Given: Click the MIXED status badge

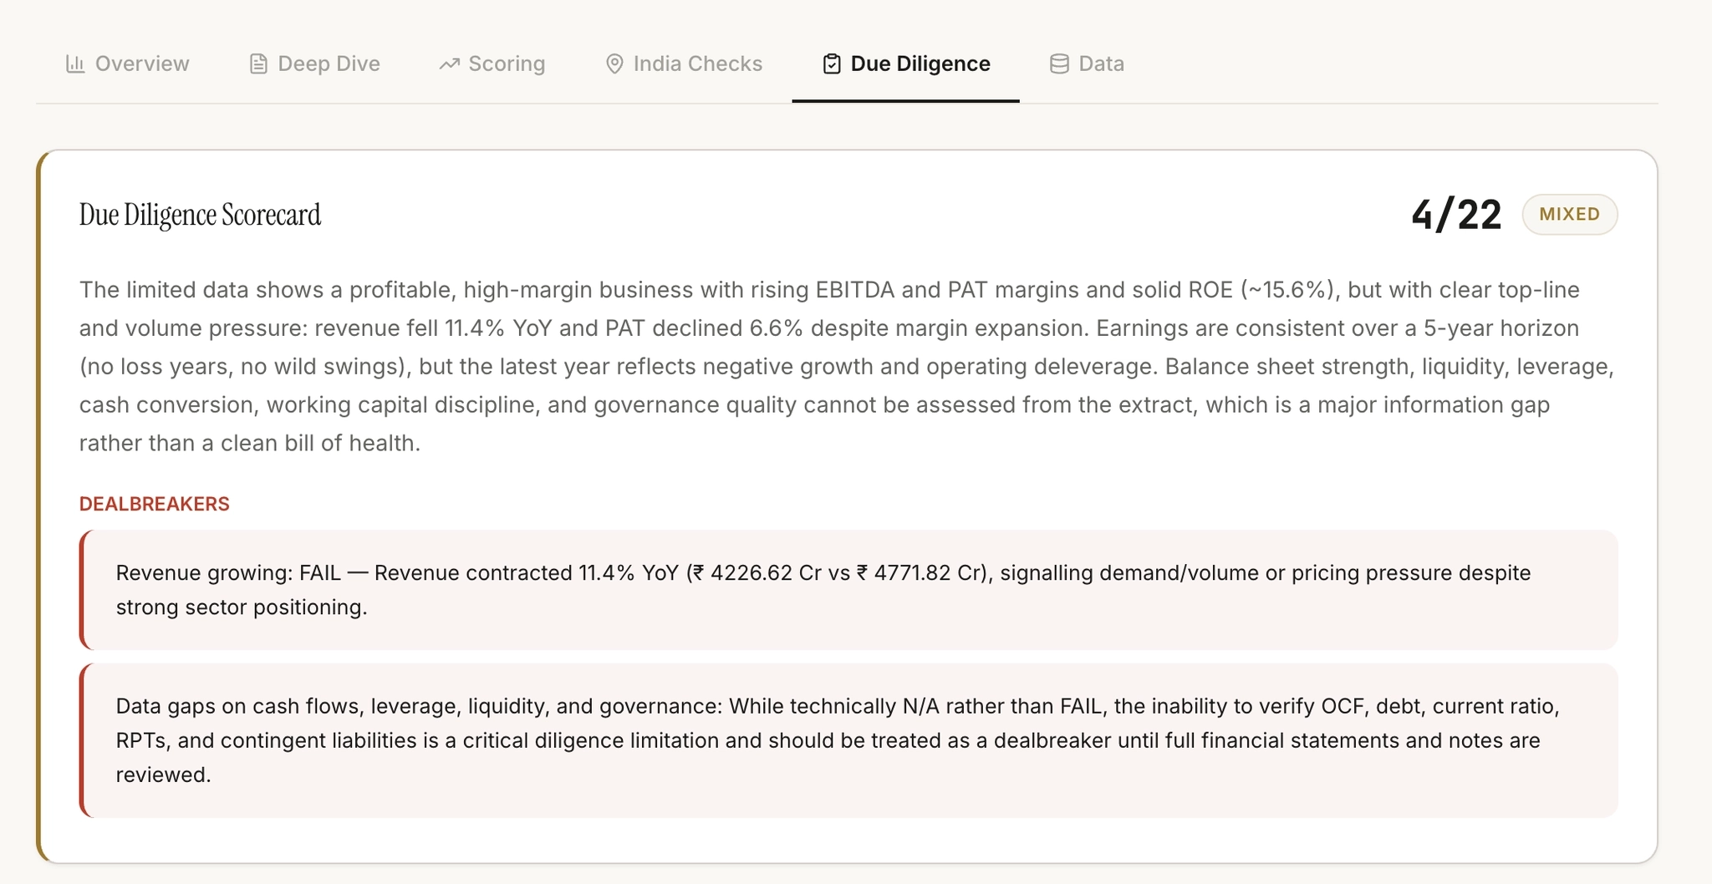Looking at the screenshot, I should (x=1569, y=214).
